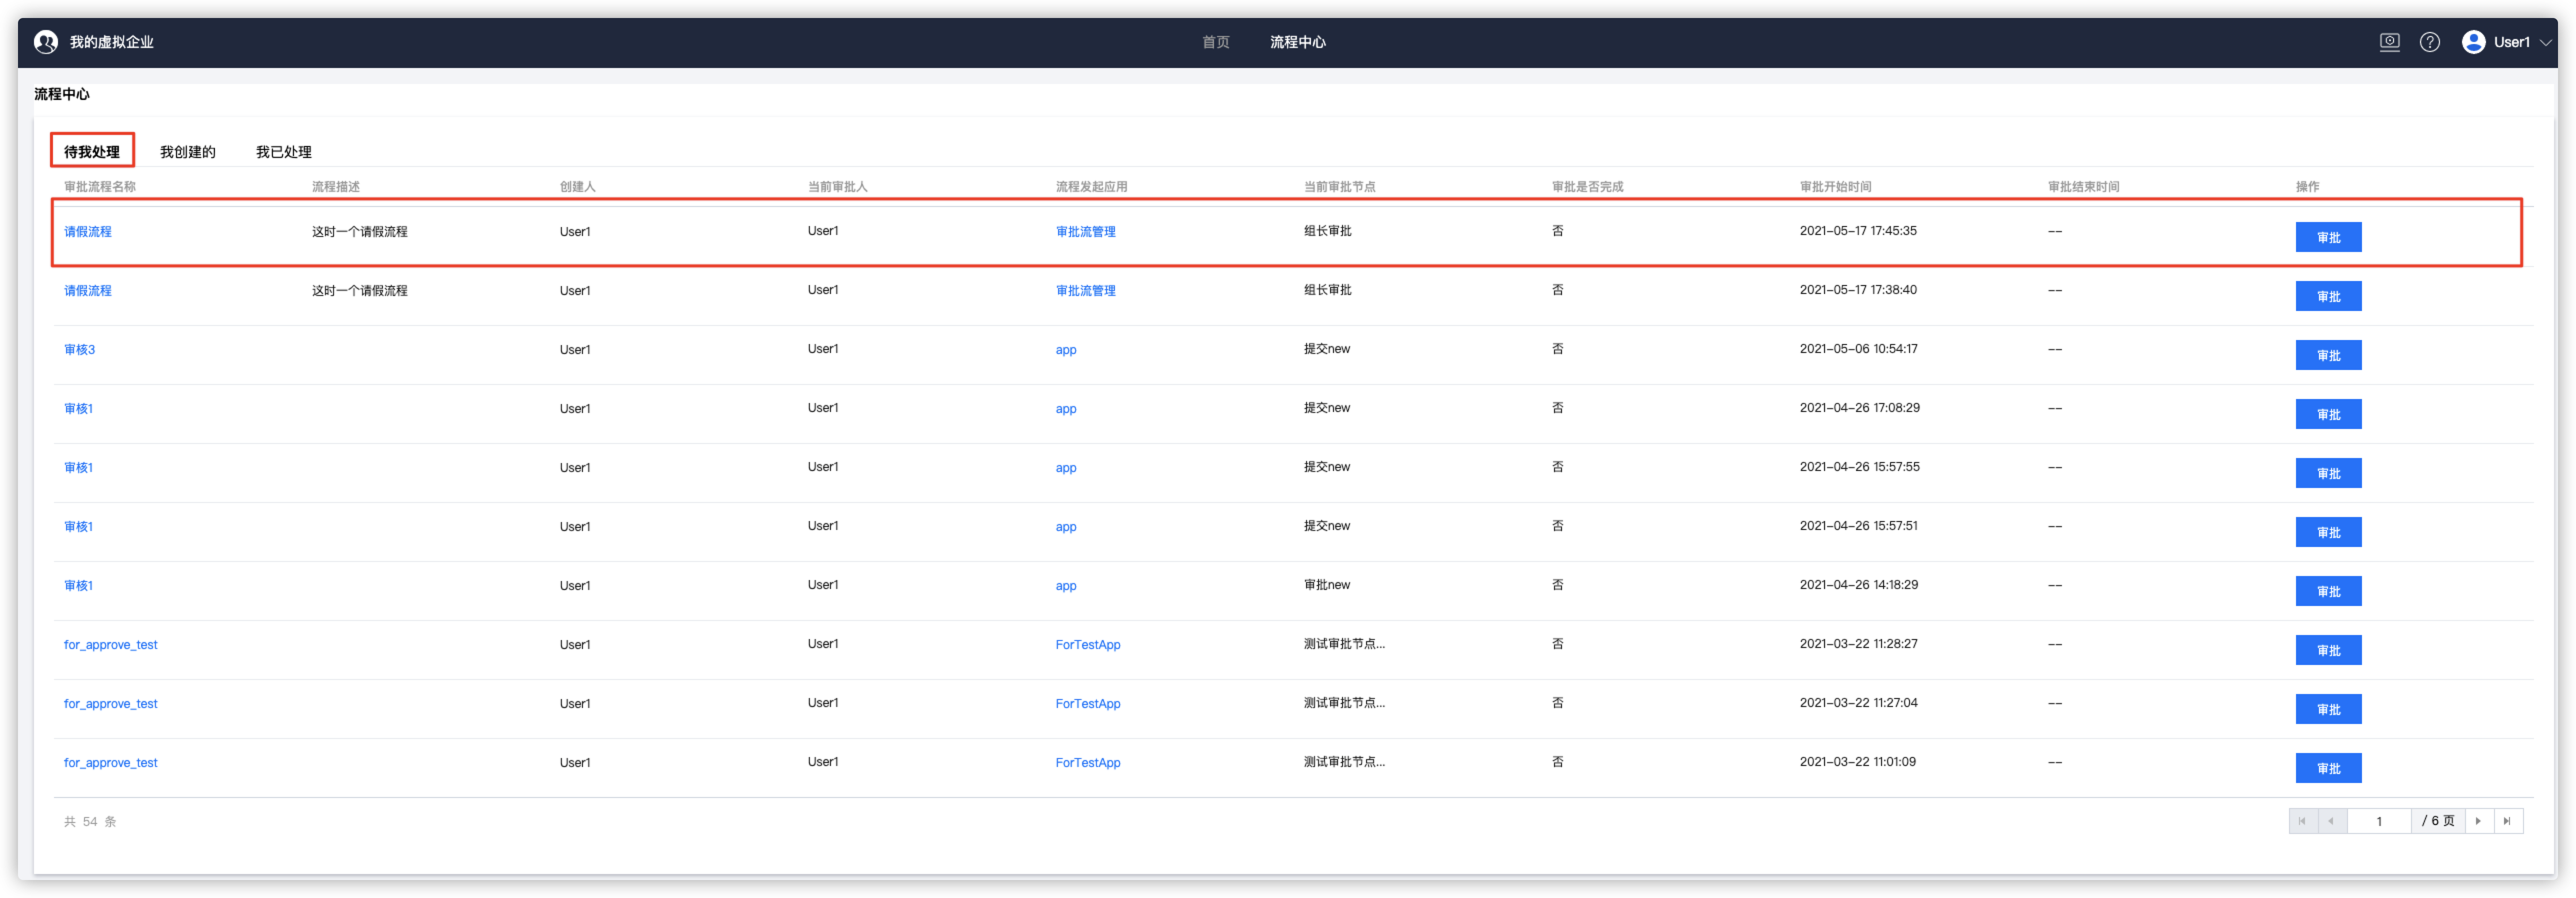Approve the 审核1 row started 15:57:51
The height and width of the screenshot is (898, 2576).
(x=2328, y=532)
